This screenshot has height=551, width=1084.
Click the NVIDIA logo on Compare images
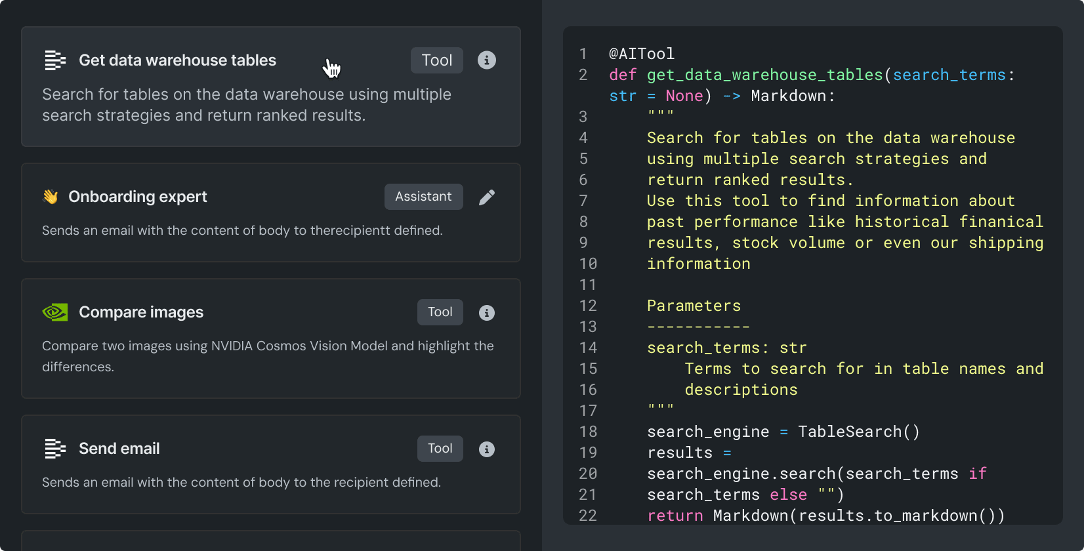(55, 312)
